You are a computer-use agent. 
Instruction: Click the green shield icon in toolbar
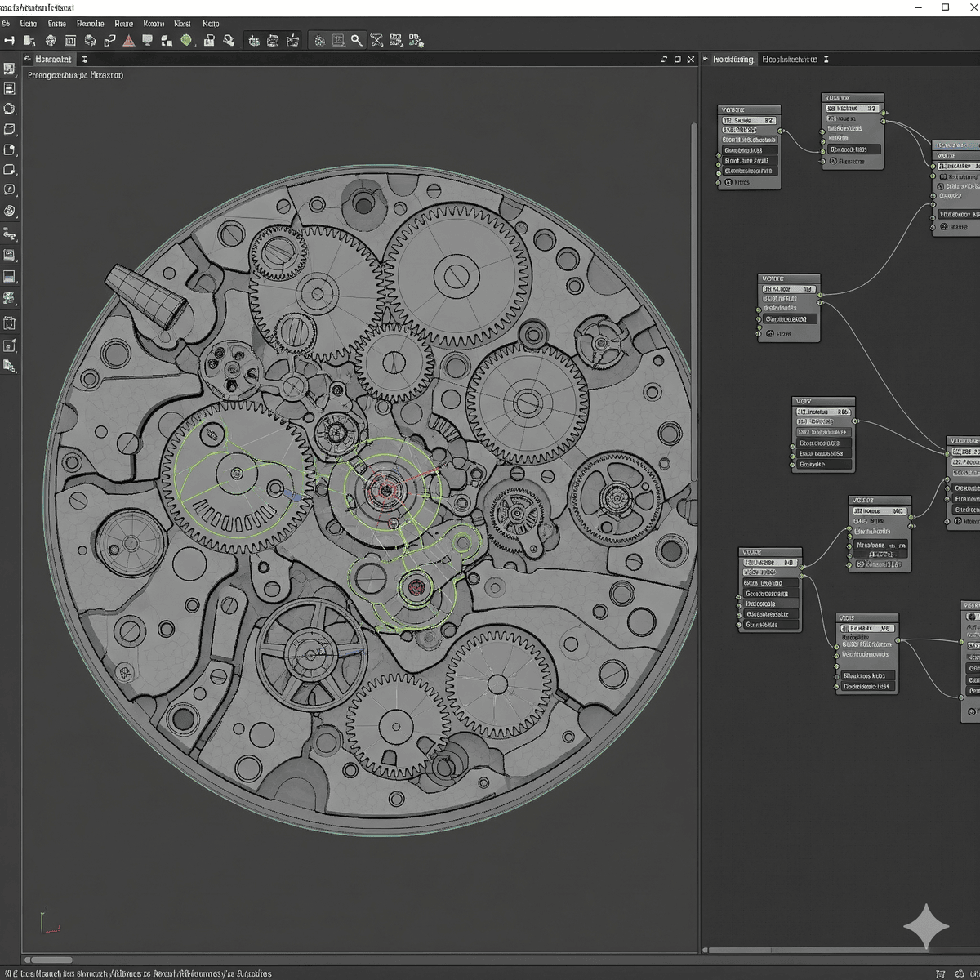pos(186,40)
